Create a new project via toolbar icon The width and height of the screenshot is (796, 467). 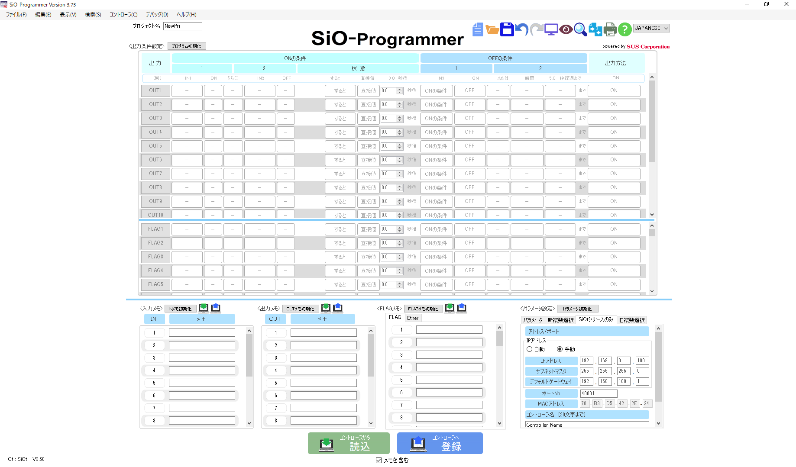[477, 29]
